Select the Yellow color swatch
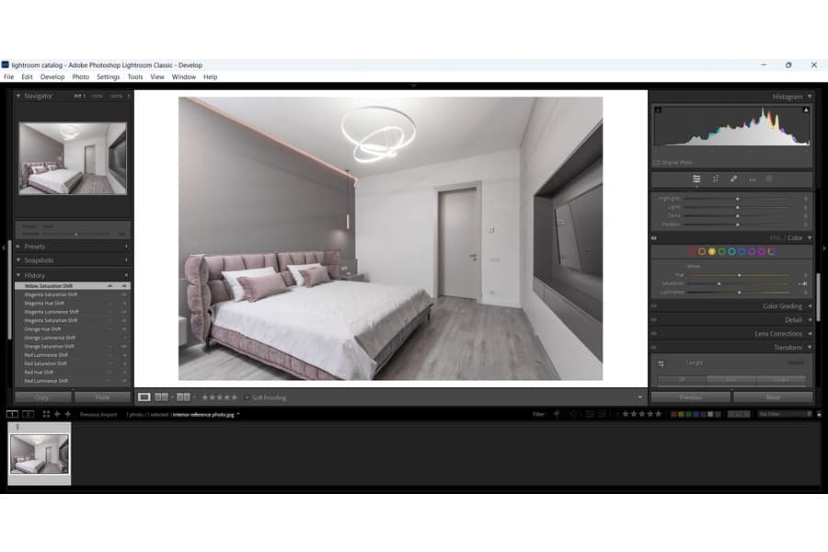Viewport: 828px width, 552px height. (712, 251)
